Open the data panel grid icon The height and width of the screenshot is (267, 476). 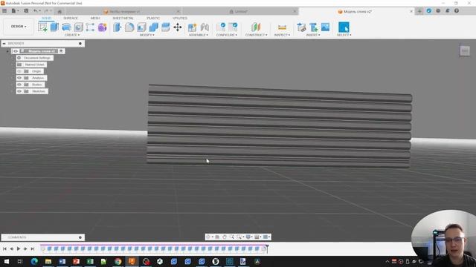[4, 11]
